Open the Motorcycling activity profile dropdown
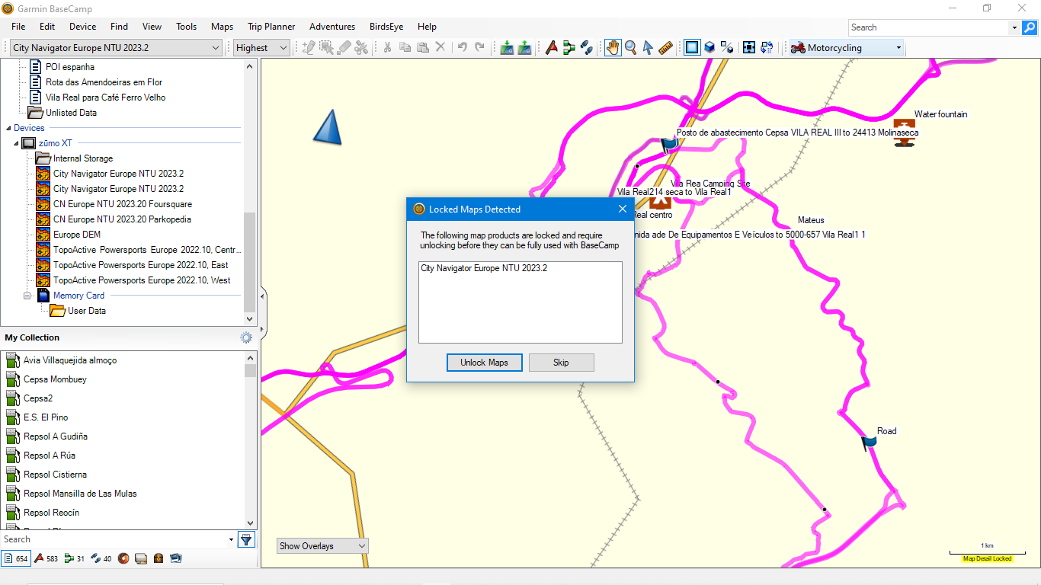The image size is (1041, 585). coord(846,48)
